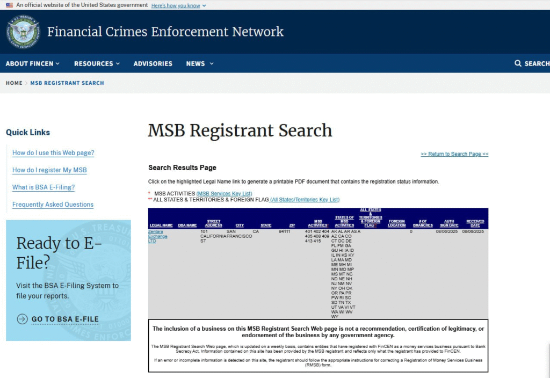Click the US Treasury FinCEN seal logo
550x378 pixels.
click(23, 32)
